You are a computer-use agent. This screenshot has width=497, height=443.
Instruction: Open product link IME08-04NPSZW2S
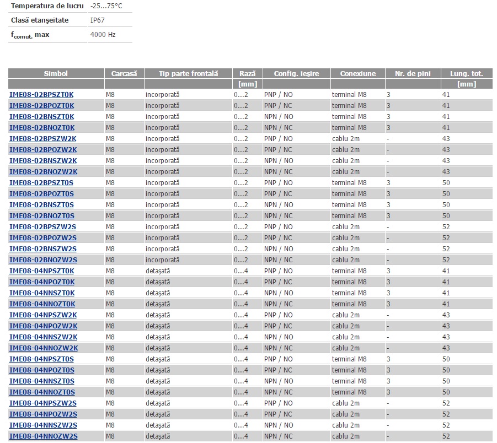(x=43, y=403)
